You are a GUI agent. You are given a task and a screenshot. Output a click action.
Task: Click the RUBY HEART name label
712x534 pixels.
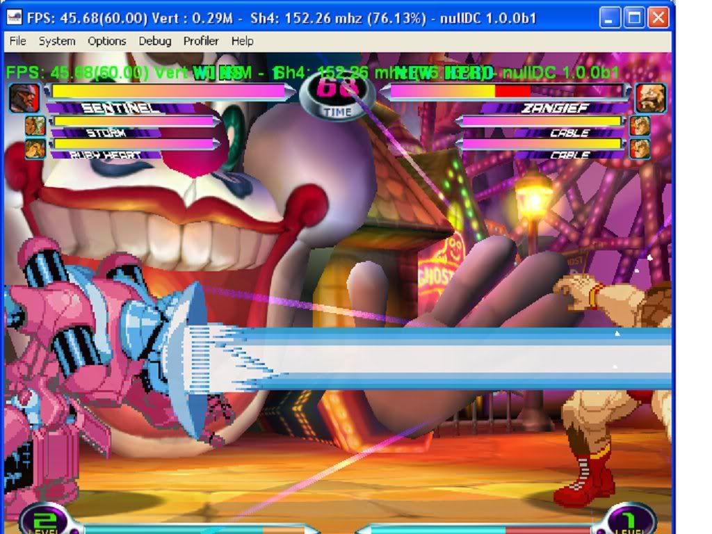(106, 155)
